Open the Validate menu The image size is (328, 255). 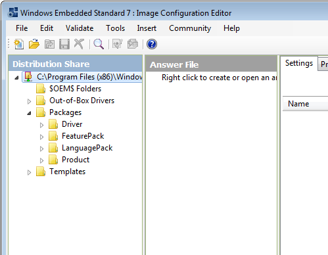click(80, 28)
